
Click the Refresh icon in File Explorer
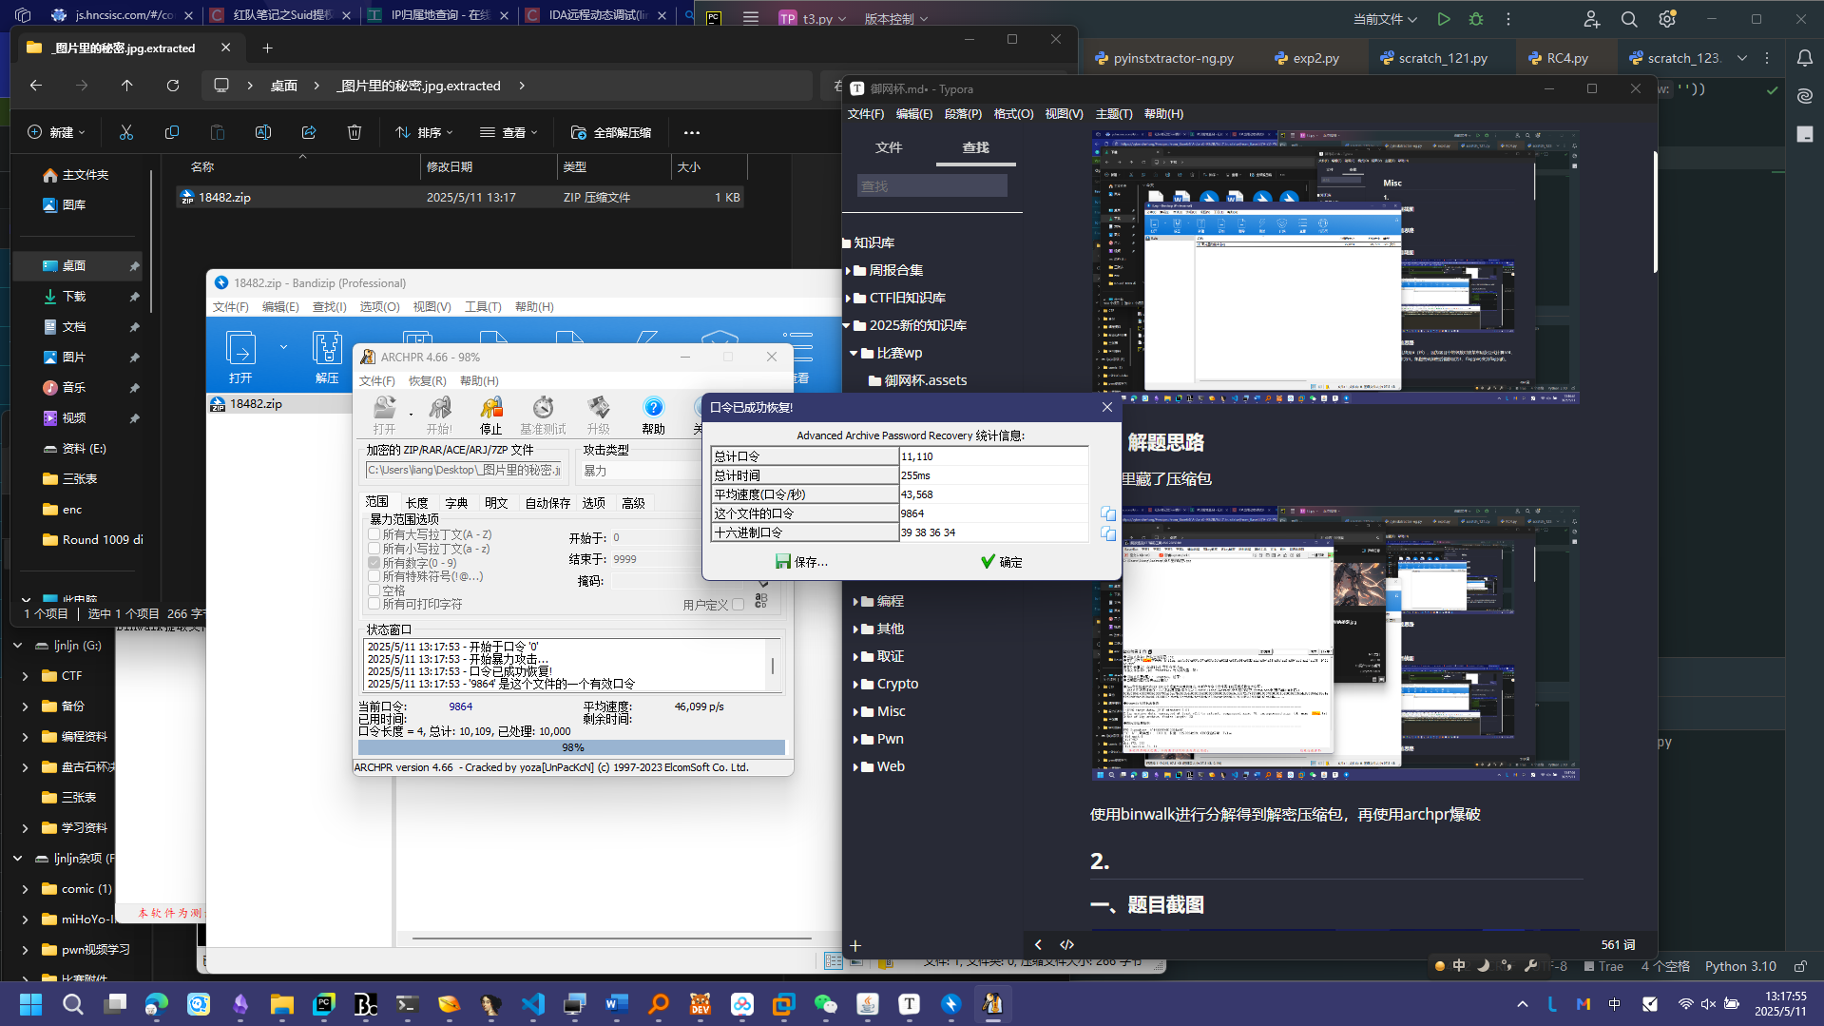tap(173, 86)
